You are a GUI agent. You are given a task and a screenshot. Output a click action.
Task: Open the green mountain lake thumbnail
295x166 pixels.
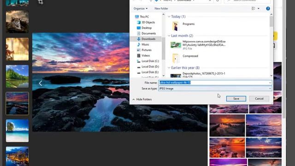[18, 76]
